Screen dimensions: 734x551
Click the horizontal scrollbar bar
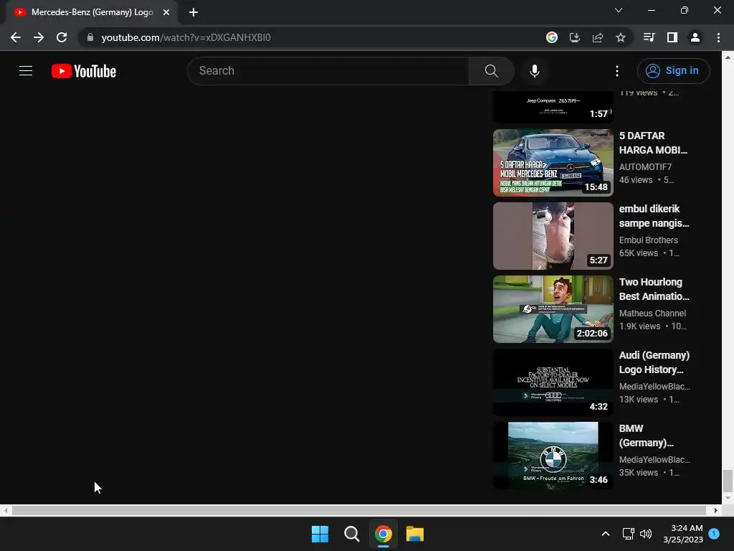pos(359,510)
